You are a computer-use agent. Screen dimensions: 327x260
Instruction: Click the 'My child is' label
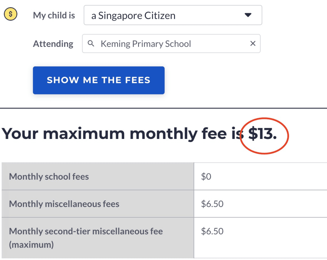coord(54,15)
